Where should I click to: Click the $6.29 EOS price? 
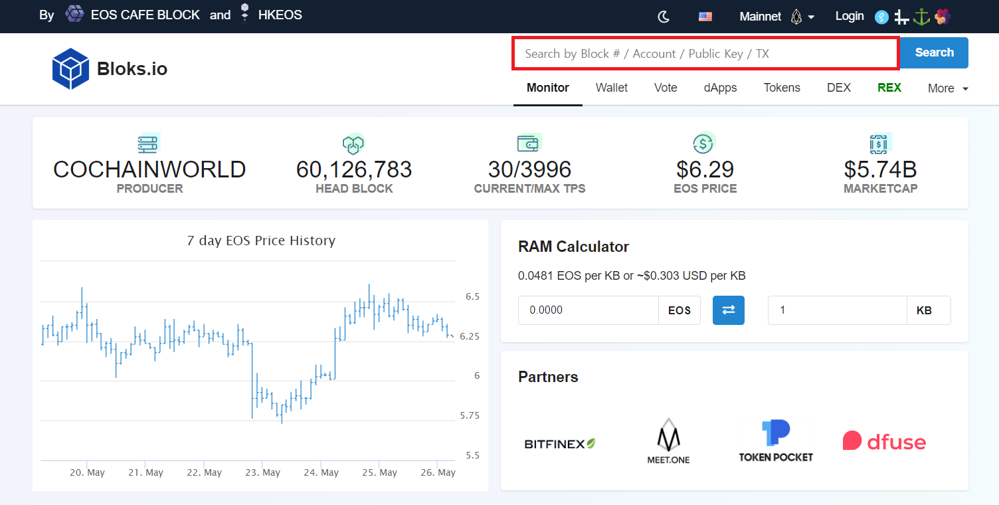[x=705, y=169]
